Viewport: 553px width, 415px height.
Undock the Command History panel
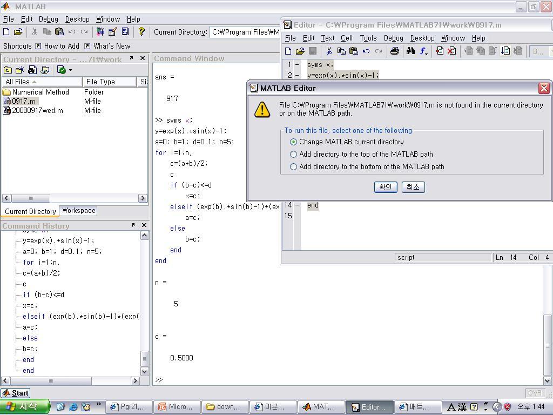coord(133,225)
